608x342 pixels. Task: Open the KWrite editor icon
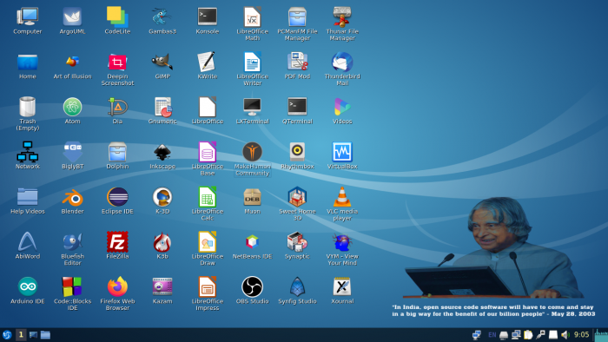[207, 62]
